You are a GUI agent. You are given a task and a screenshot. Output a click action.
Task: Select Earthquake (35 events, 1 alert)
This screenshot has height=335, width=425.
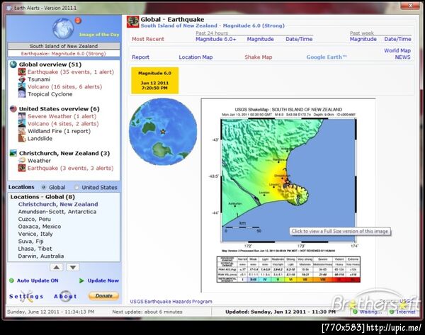[71, 72]
